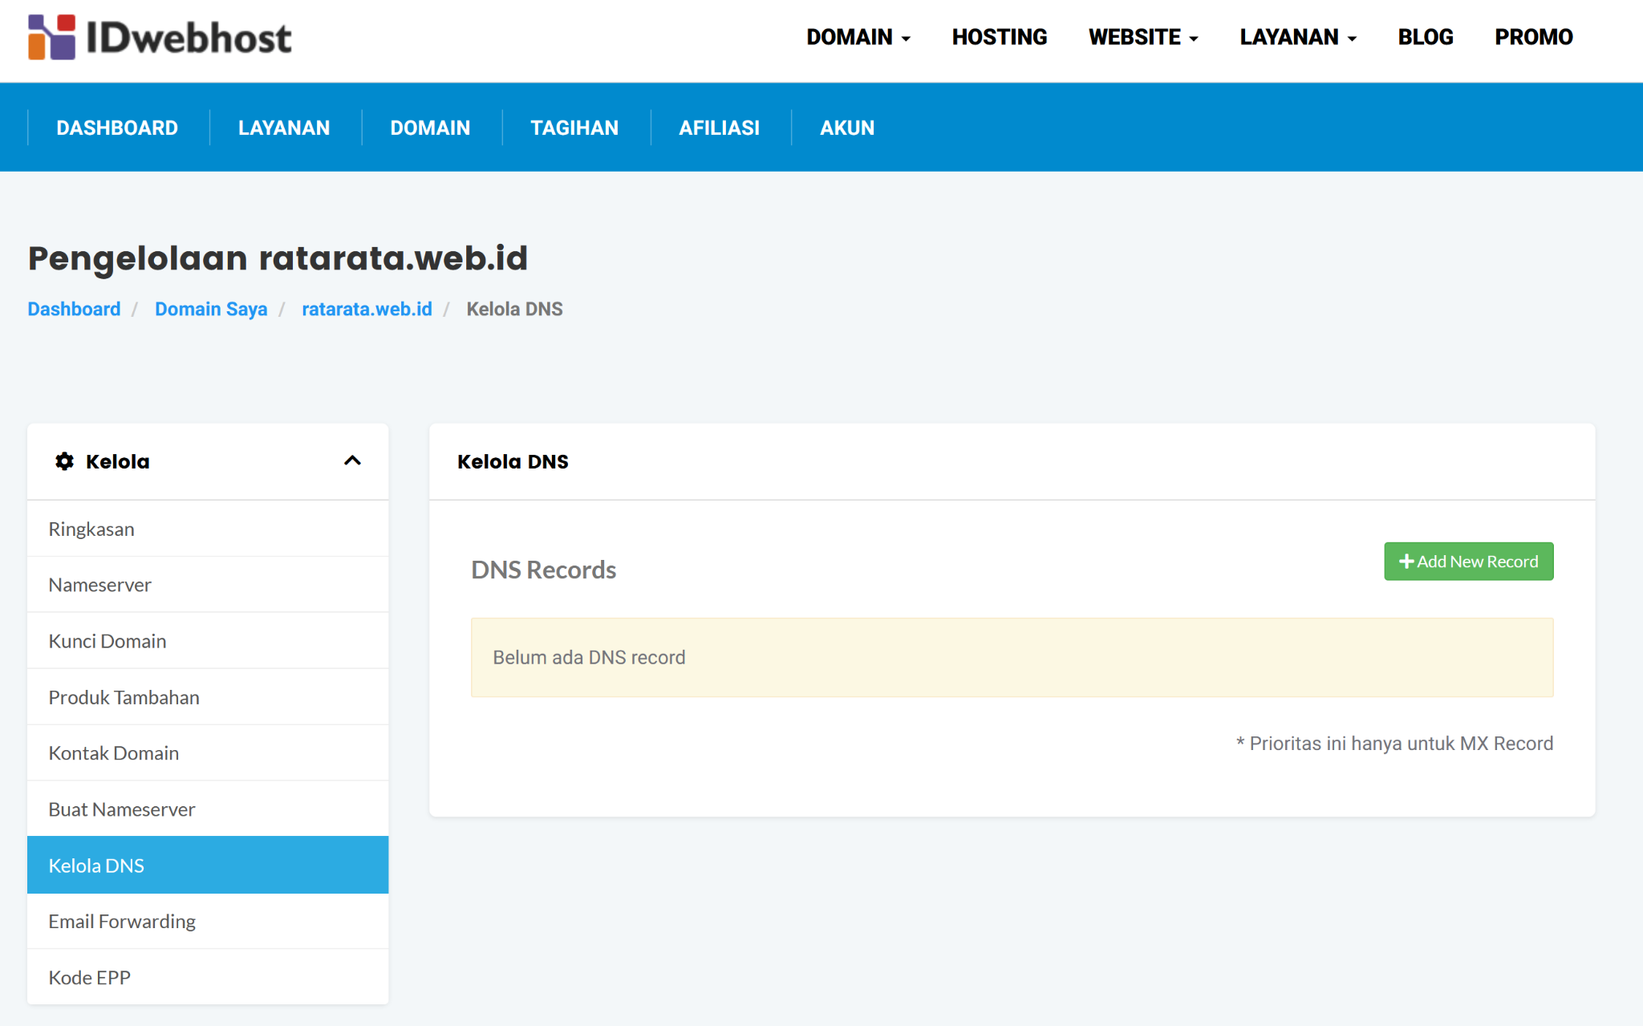
Task: Select Kelola DNS in the sidebar
Action: [208, 865]
